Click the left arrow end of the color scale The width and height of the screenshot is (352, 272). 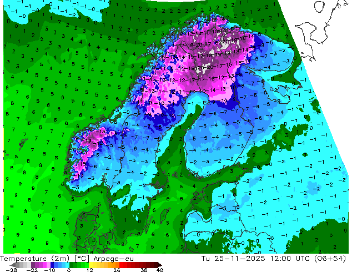12,265
